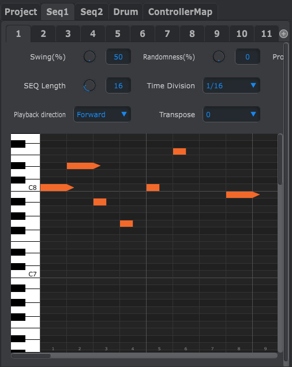Open the ControllerMap tab
The image size is (292, 367).
pos(180,12)
